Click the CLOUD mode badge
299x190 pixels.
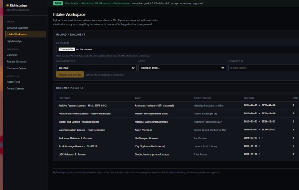pyautogui.click(x=58, y=3)
